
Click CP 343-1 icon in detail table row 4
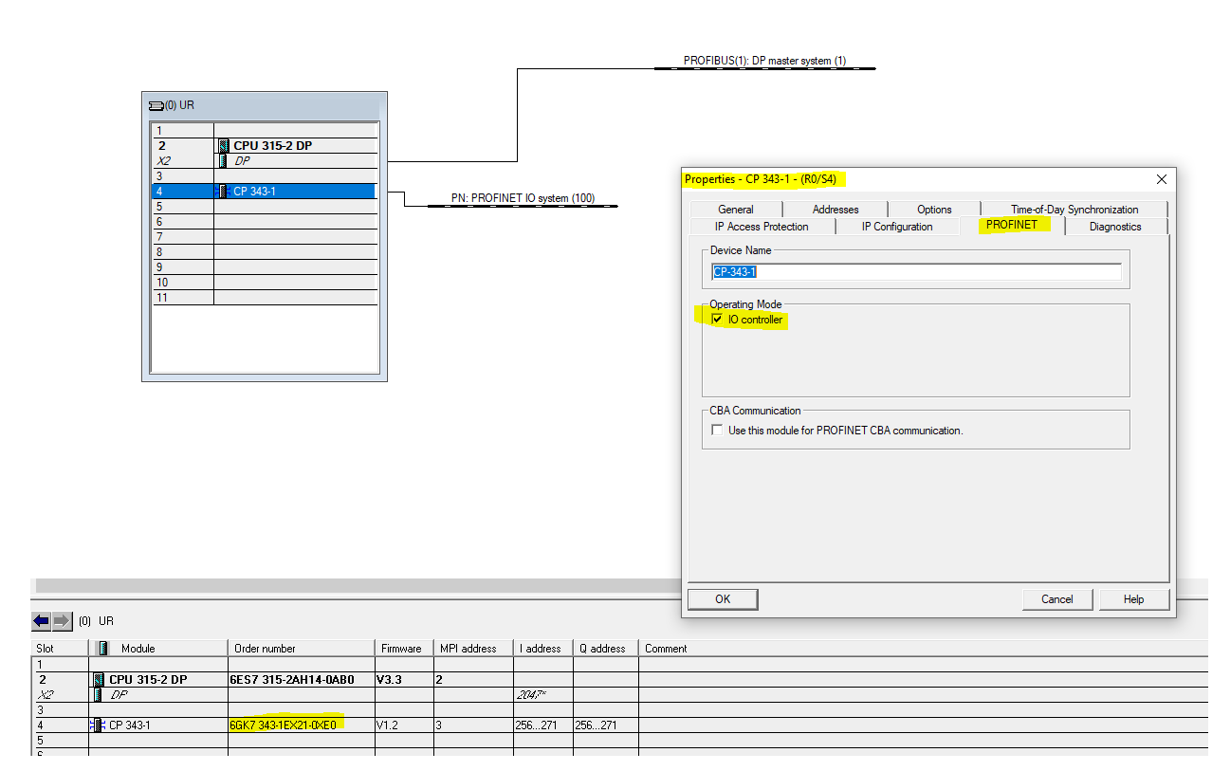[98, 725]
